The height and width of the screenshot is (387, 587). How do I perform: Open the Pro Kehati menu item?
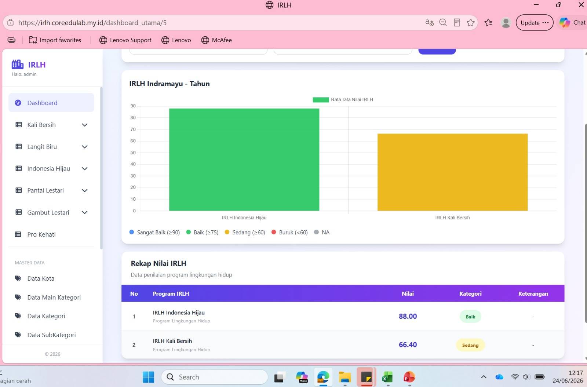click(x=51, y=234)
